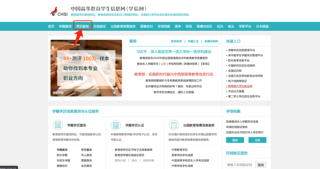The width and height of the screenshot is (320, 169).
Task: Open 如何看待这次特殊的研考 article
Action: point(174,86)
